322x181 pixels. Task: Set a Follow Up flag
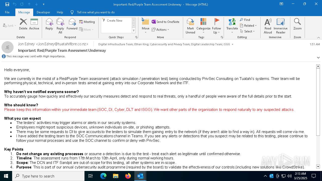[x=216, y=26]
